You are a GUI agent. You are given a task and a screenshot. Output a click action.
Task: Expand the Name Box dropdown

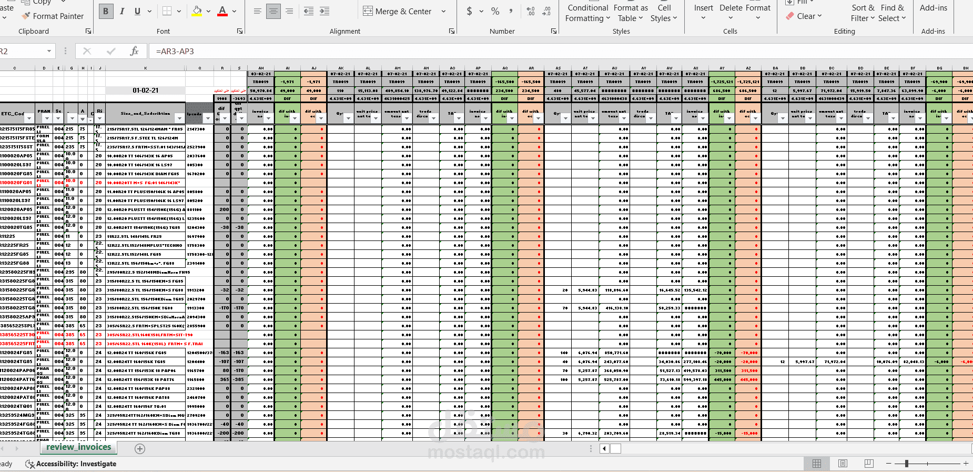coord(49,51)
